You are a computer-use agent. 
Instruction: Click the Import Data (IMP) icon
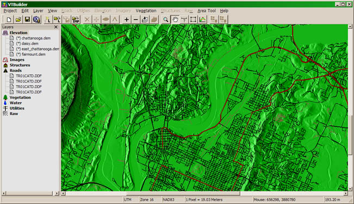pos(76,20)
